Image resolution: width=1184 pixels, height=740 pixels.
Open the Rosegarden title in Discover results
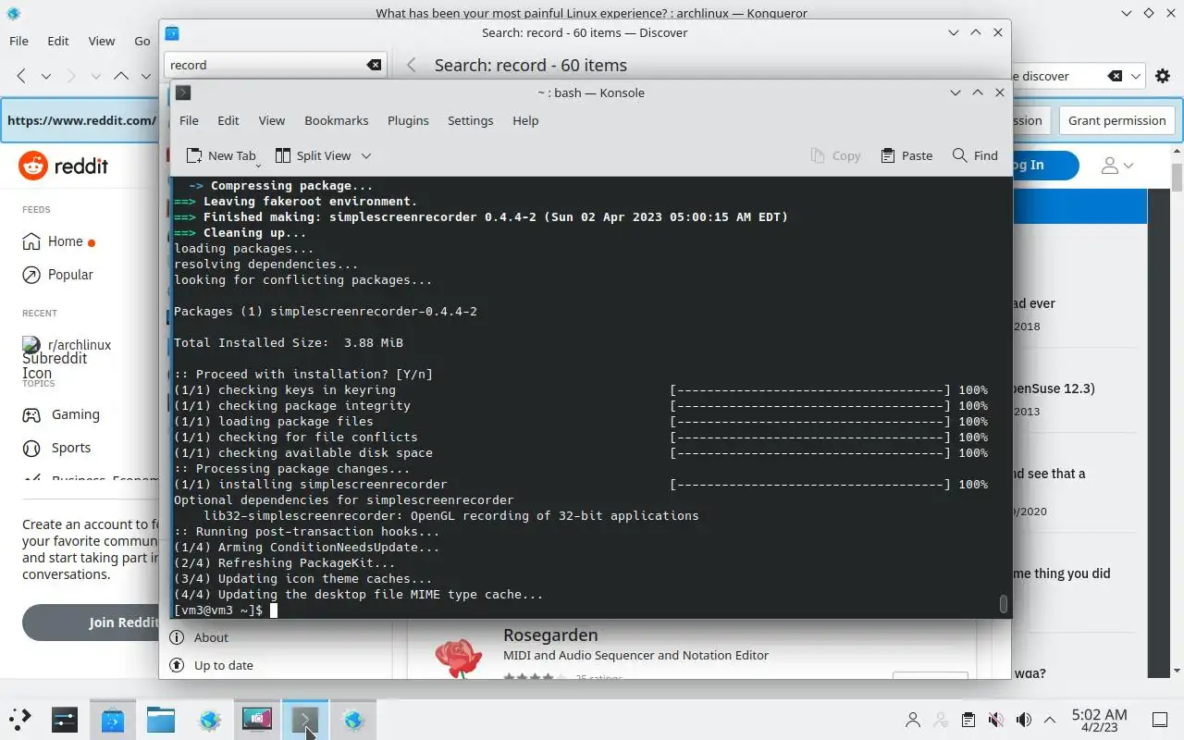point(550,635)
